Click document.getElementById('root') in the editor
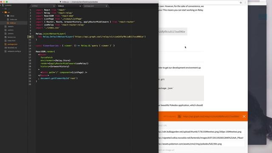 tap(59, 78)
